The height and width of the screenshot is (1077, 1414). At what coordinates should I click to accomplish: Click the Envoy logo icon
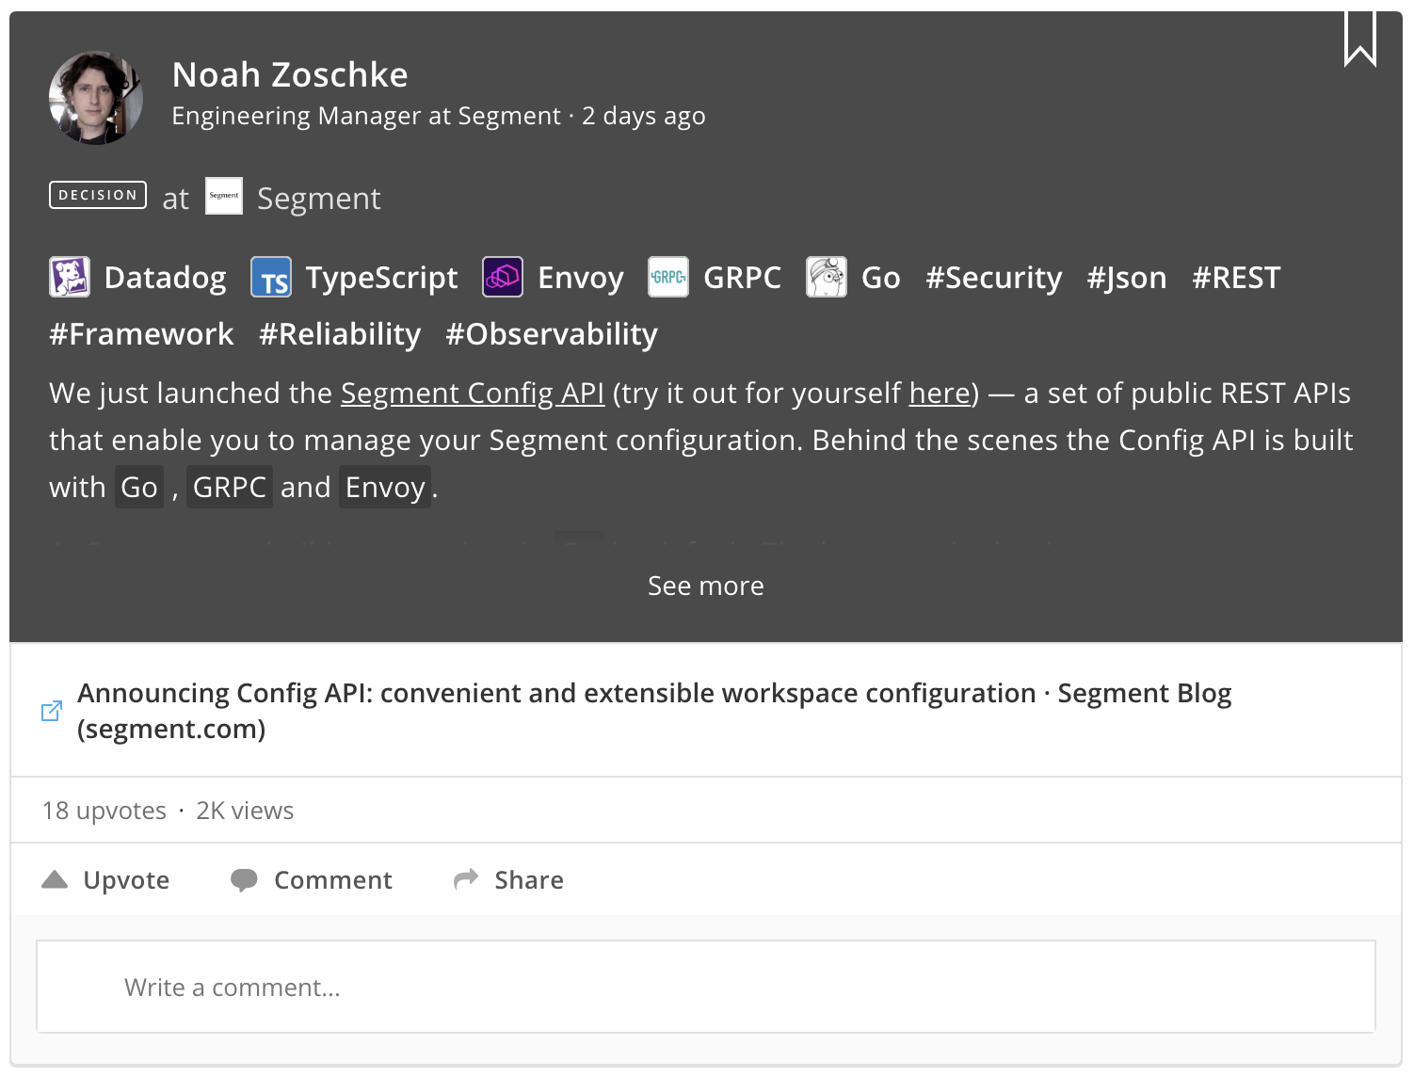point(503,277)
